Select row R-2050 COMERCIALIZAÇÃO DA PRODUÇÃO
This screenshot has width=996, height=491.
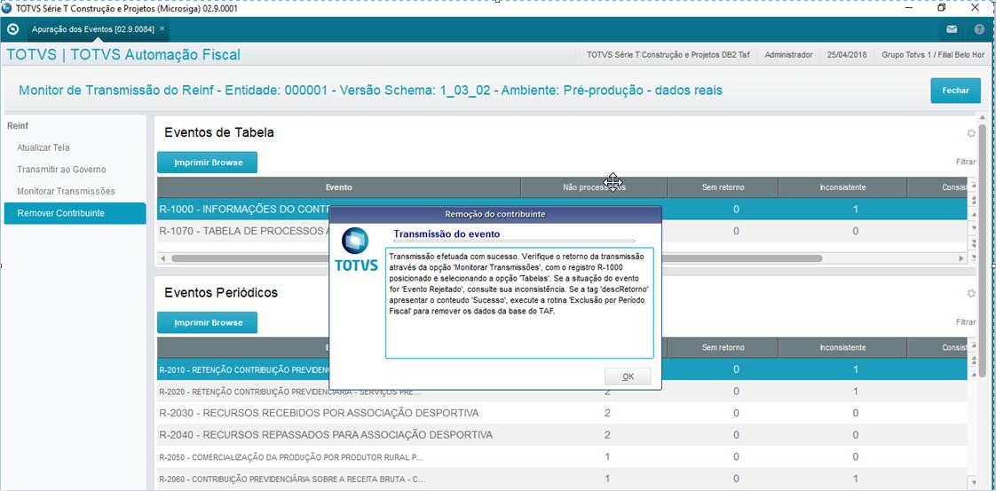coord(562,456)
